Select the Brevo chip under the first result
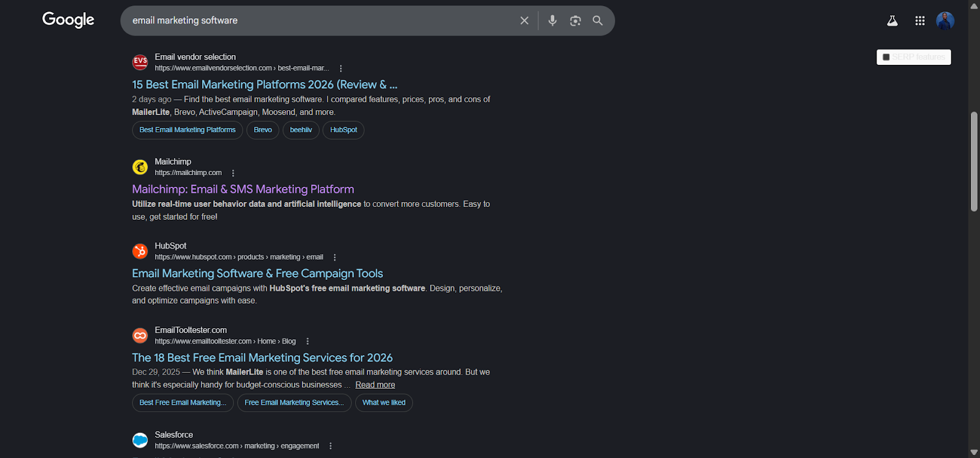This screenshot has width=980, height=458. [x=263, y=130]
